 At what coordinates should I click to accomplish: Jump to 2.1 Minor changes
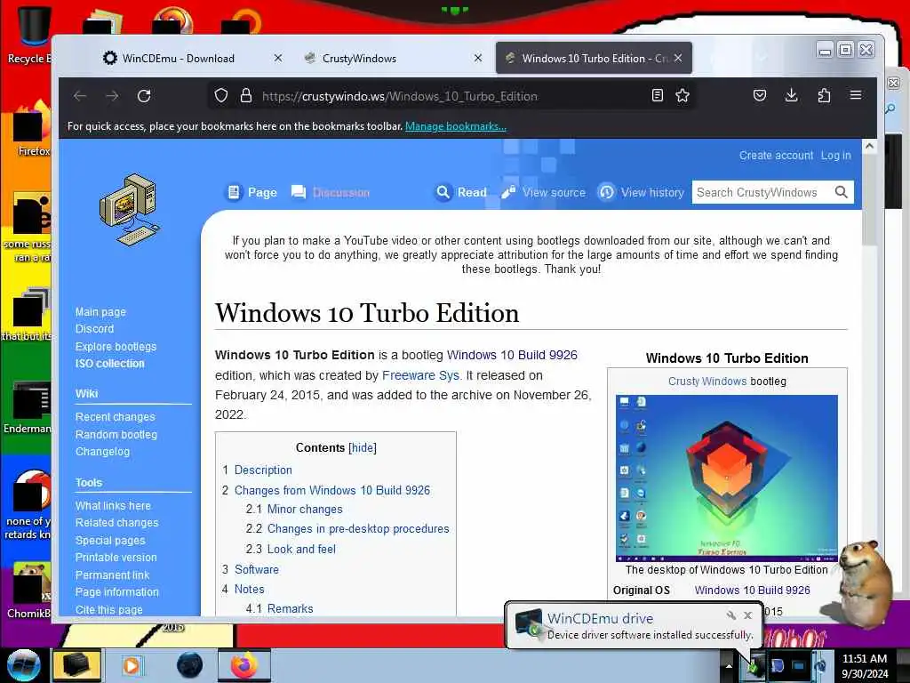pyautogui.click(x=305, y=510)
